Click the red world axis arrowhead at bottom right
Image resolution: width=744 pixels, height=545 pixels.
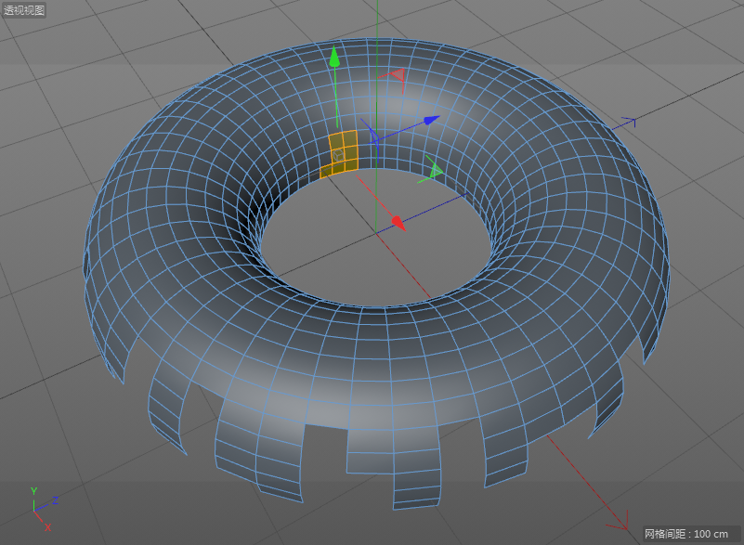[626, 527]
